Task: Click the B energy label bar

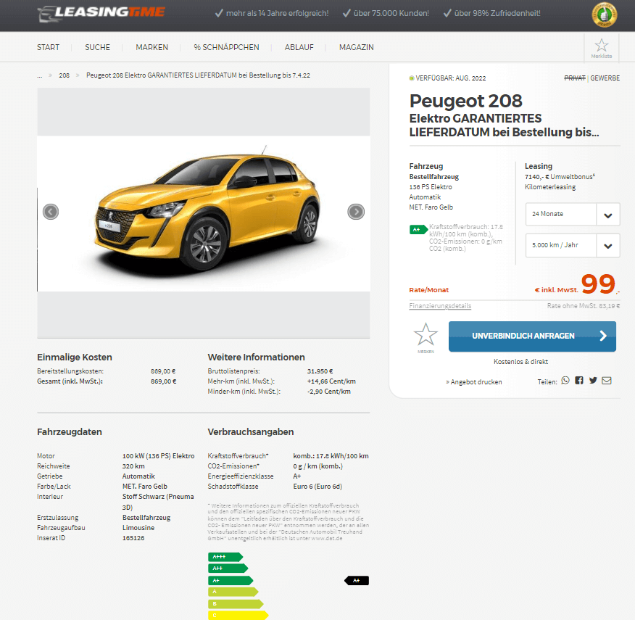Action: 236,604
